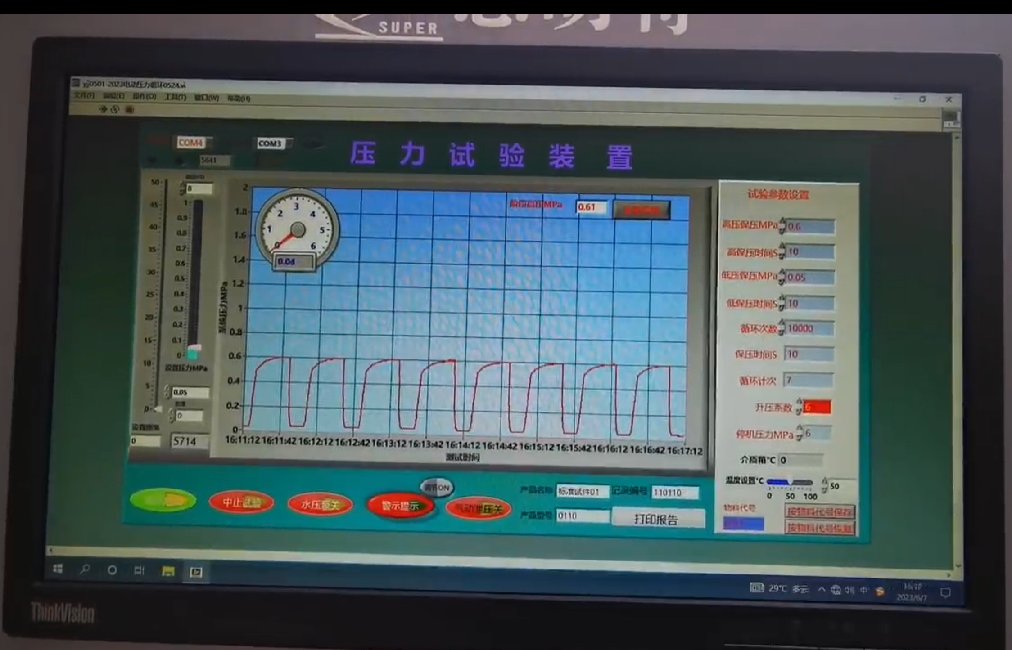This screenshot has width=1012, height=650.
Task: Click the red 中止试验 stop button
Action: [241, 502]
